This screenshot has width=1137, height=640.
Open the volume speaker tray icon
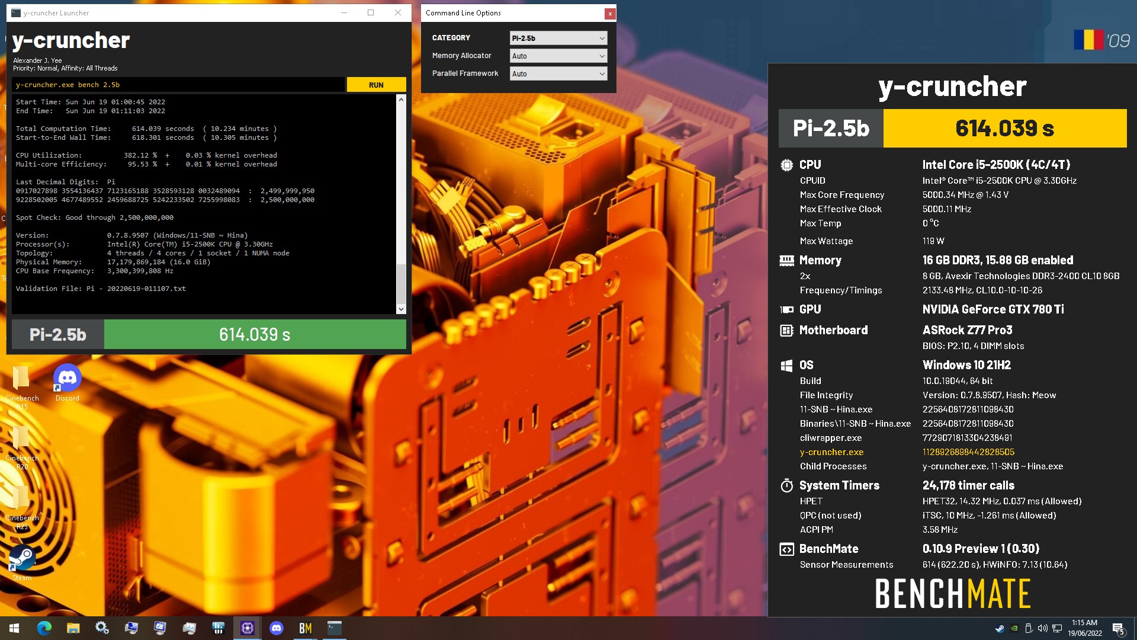(x=1042, y=628)
